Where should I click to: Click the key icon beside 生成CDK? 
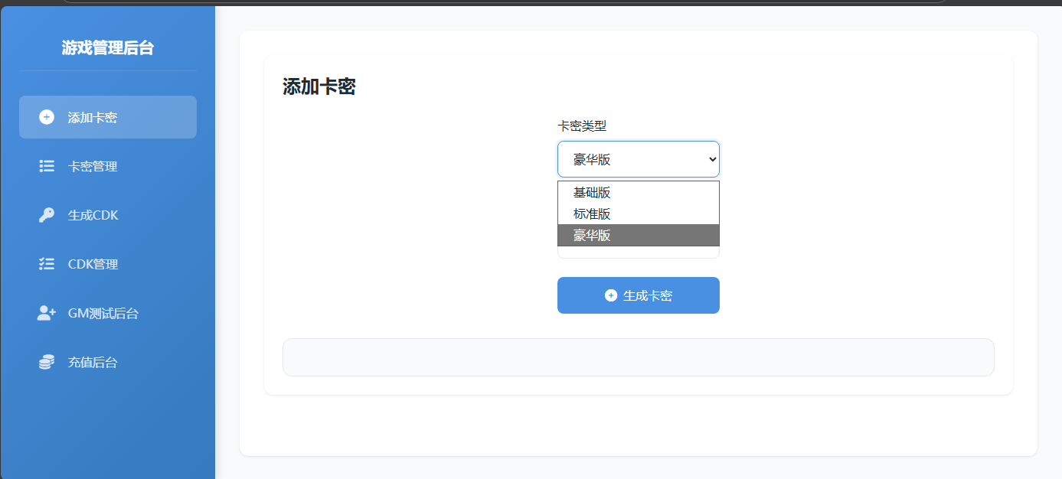pos(47,215)
